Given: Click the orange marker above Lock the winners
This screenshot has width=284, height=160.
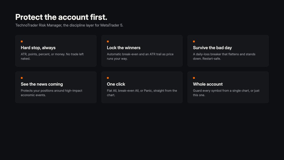Looking at the screenshot, I should 108,41.
